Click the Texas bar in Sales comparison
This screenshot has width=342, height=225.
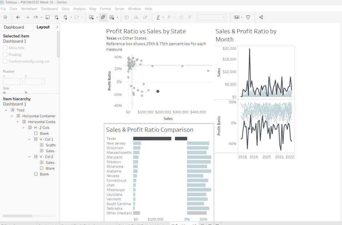[x=152, y=139]
